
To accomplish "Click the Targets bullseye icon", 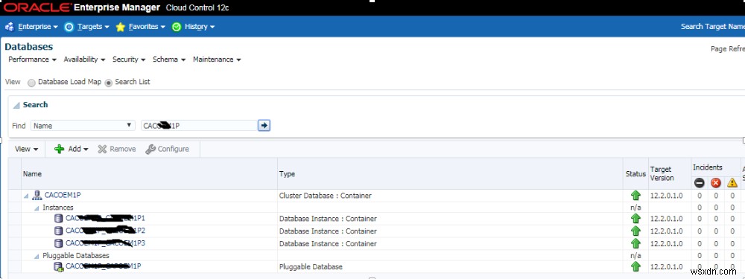I will [x=69, y=27].
